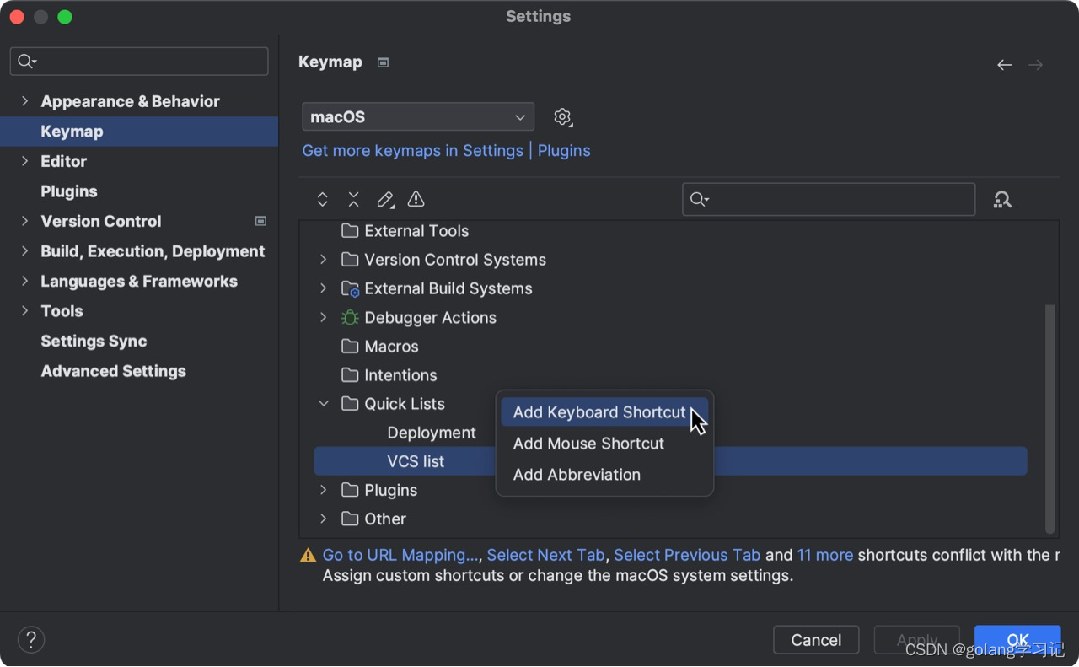Open the macOS keymap scheme dropdown

(x=418, y=117)
